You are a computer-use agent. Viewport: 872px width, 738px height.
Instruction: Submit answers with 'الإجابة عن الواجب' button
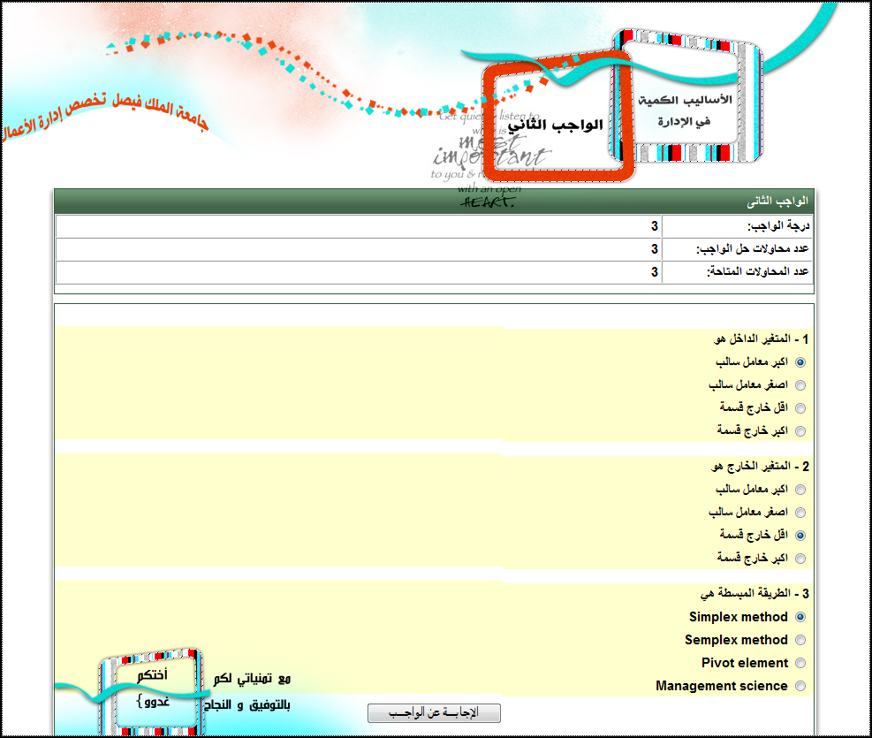[x=434, y=713]
